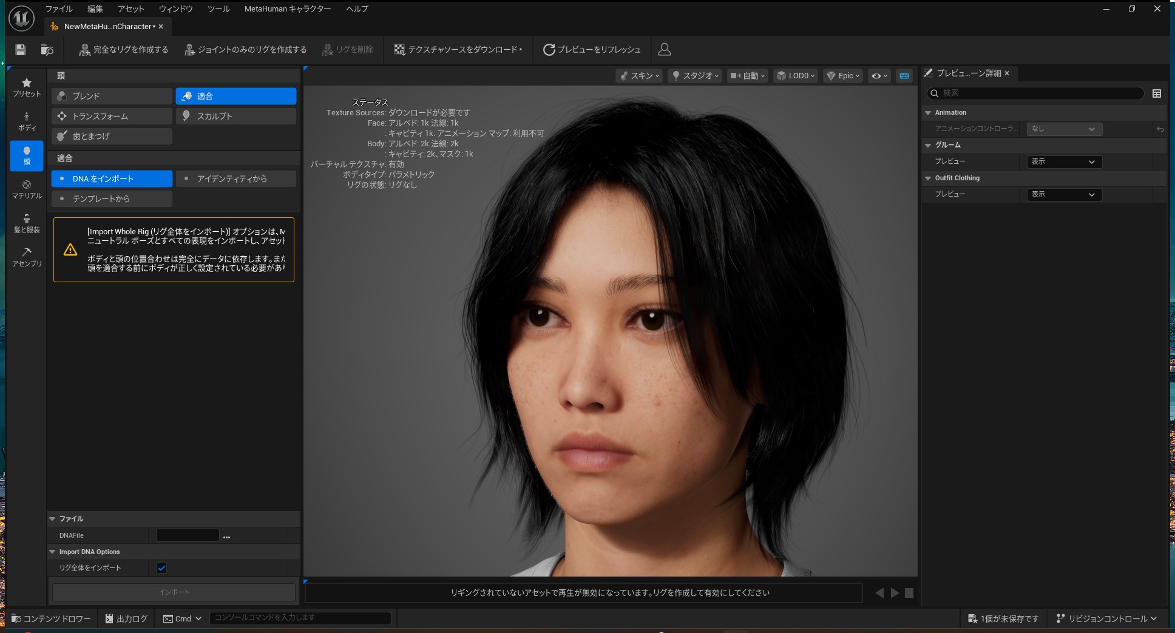Open the アセンブリ sidebar tool
The image size is (1175, 633).
click(x=27, y=257)
